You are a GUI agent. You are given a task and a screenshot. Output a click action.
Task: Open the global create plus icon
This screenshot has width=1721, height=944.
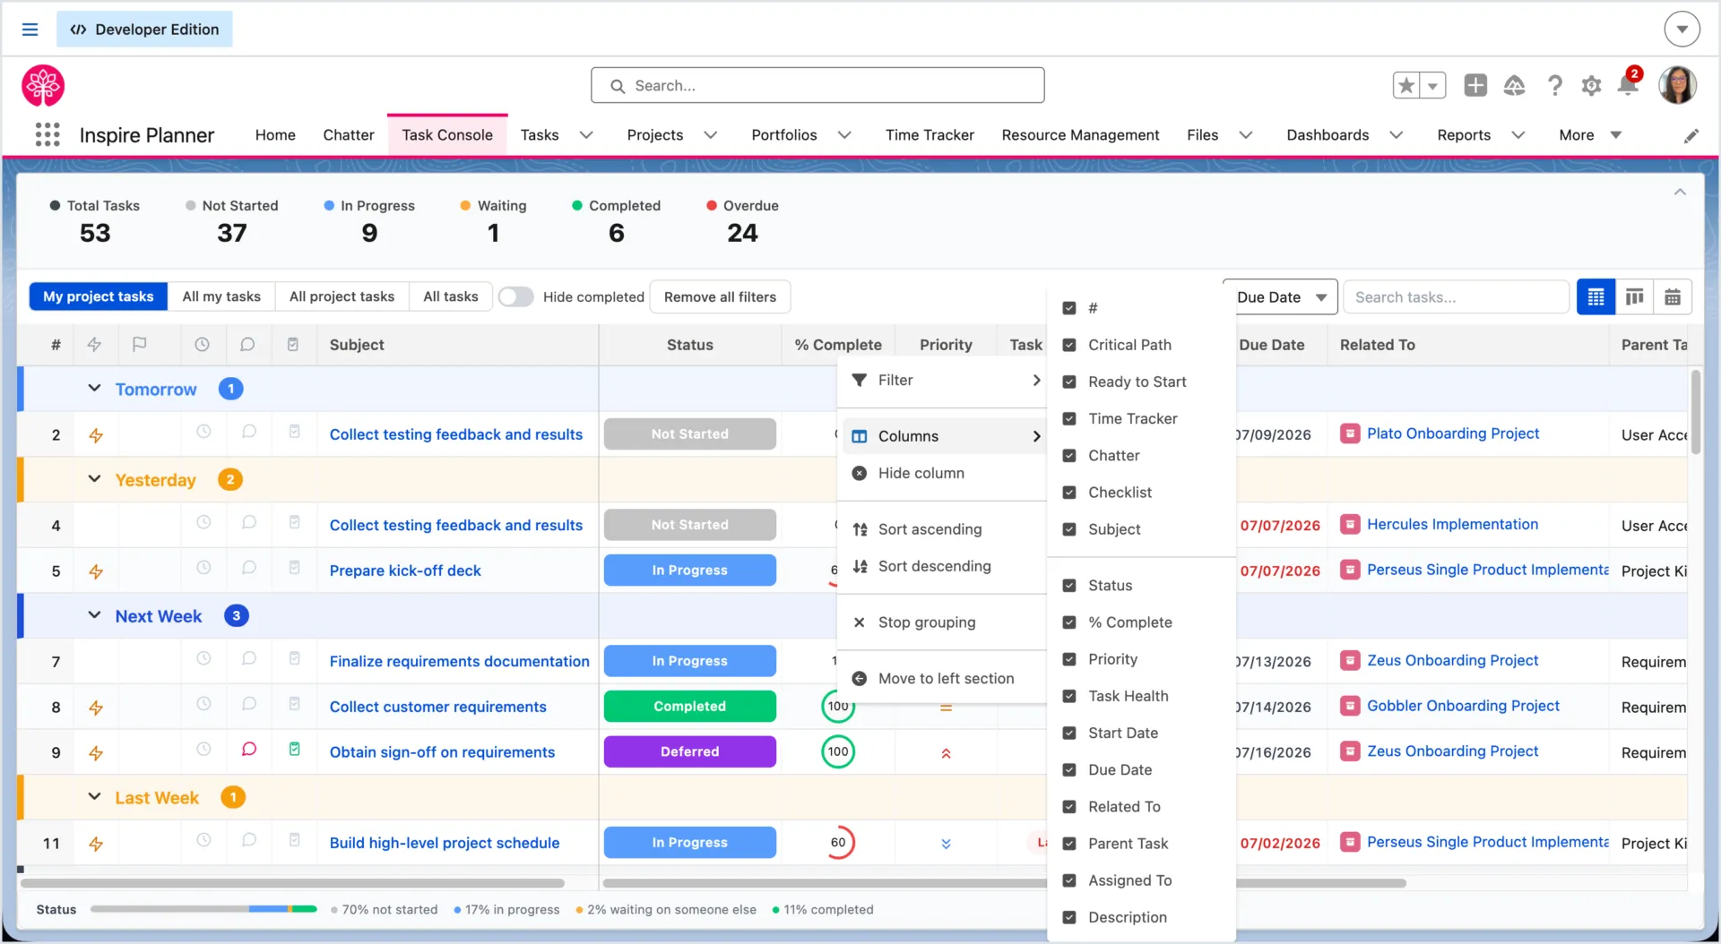(x=1475, y=85)
